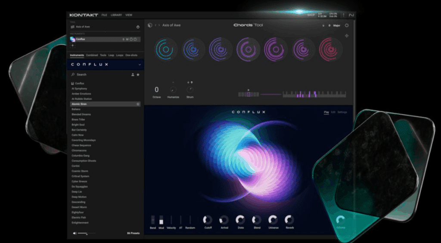Click the Strum knob
Viewport: 441px width, 243px height.
(x=190, y=90)
